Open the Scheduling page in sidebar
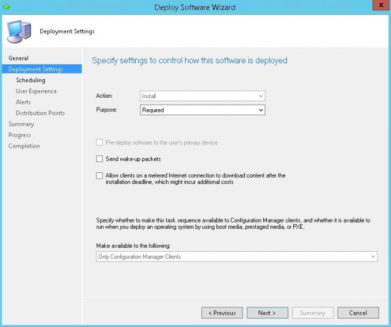 click(30, 80)
